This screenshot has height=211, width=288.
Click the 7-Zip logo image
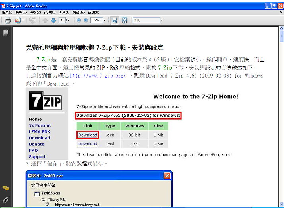(46, 101)
